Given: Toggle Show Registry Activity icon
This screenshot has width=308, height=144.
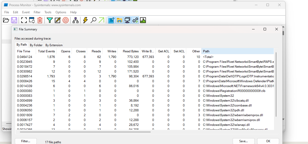Looking at the screenshot, I should click(x=111, y=20).
